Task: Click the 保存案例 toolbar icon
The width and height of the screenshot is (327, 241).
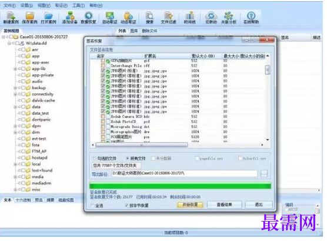Action: tap(29, 18)
